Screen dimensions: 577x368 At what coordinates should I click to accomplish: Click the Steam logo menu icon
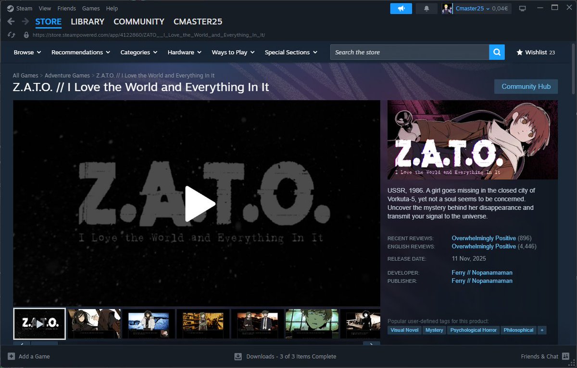[11, 8]
